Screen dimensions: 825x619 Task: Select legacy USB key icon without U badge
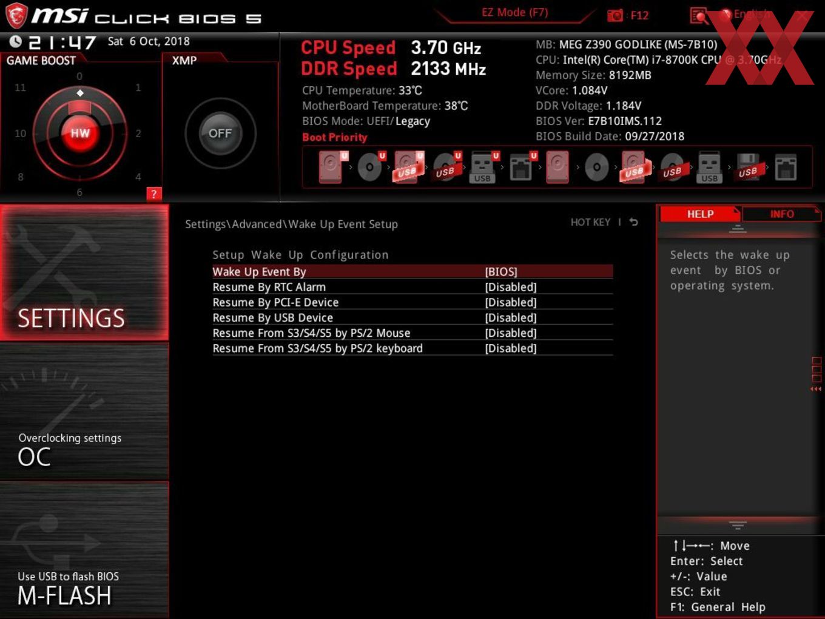point(710,167)
